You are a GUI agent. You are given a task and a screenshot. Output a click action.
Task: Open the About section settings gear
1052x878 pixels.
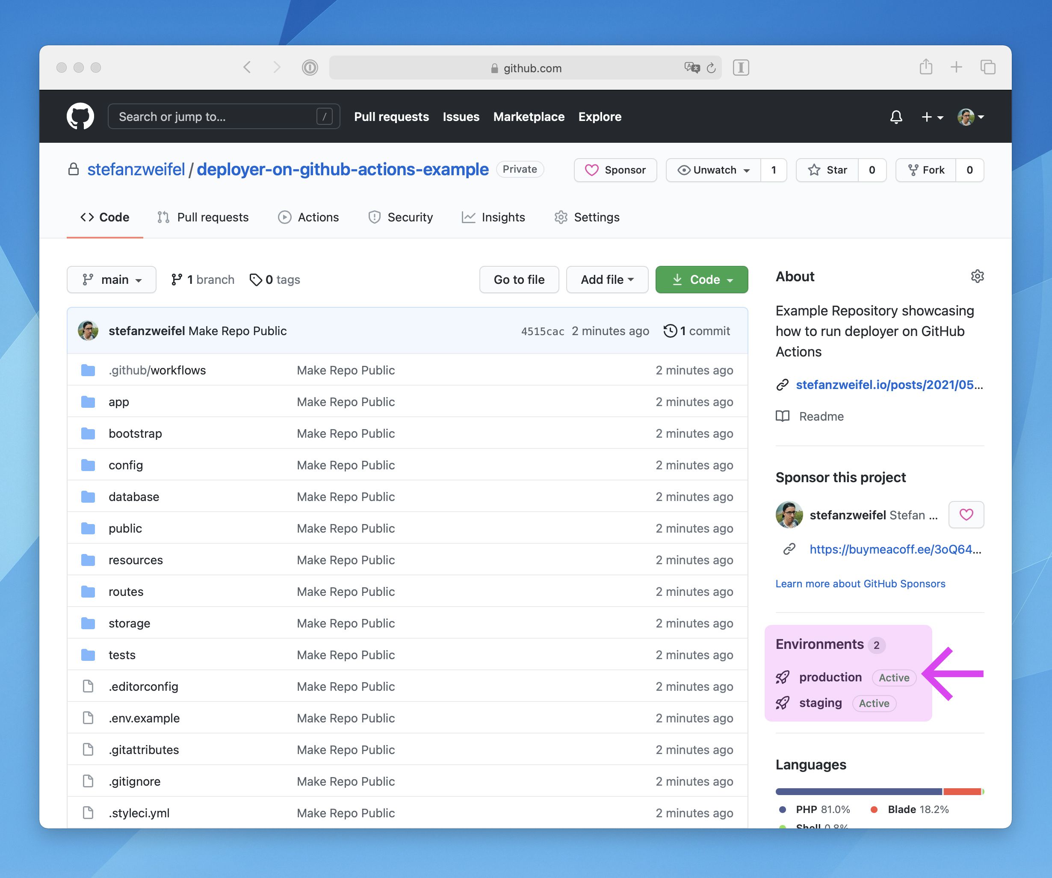[x=977, y=277]
